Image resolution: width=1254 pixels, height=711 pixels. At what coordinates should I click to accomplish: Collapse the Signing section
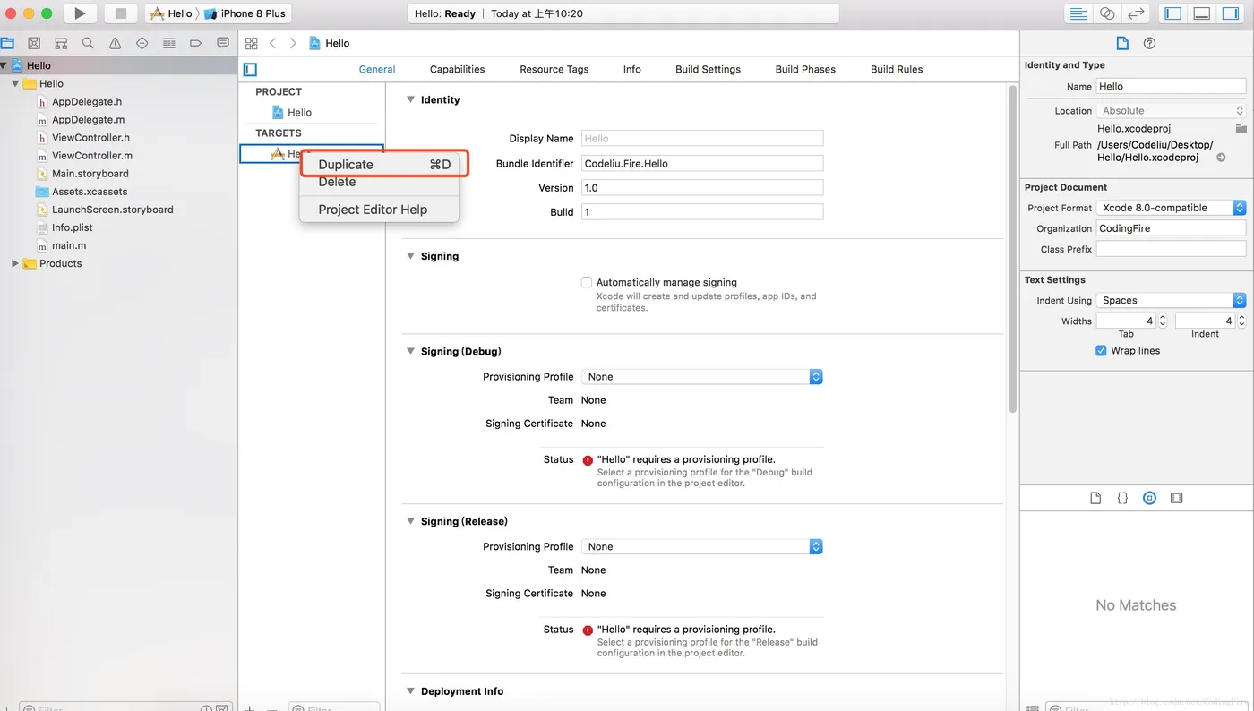tap(411, 256)
